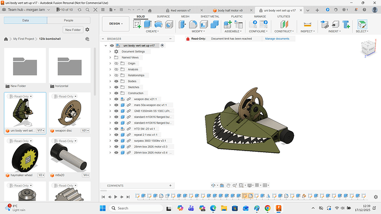Switch to the People tab
Screen dimensions: 381x214
point(69,20)
